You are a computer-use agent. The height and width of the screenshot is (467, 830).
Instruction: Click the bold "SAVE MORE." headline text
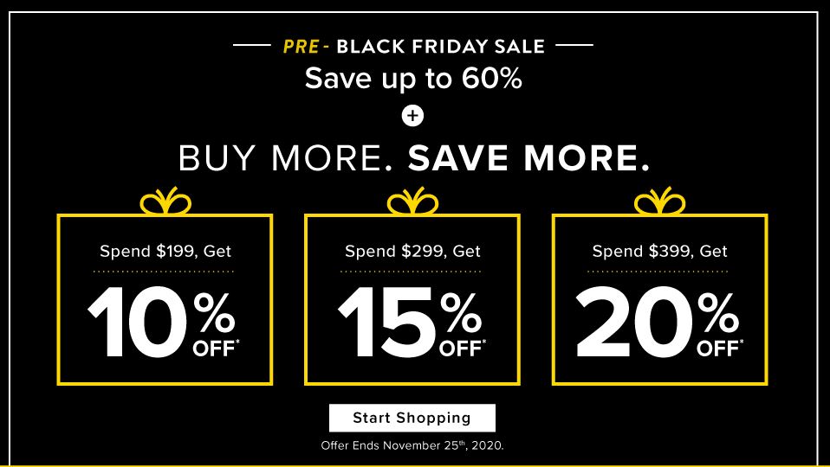pyautogui.click(x=528, y=160)
